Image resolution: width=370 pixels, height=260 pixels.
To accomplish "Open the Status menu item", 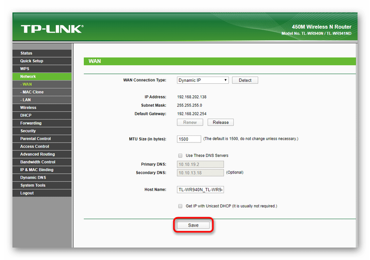I will 42,53.
